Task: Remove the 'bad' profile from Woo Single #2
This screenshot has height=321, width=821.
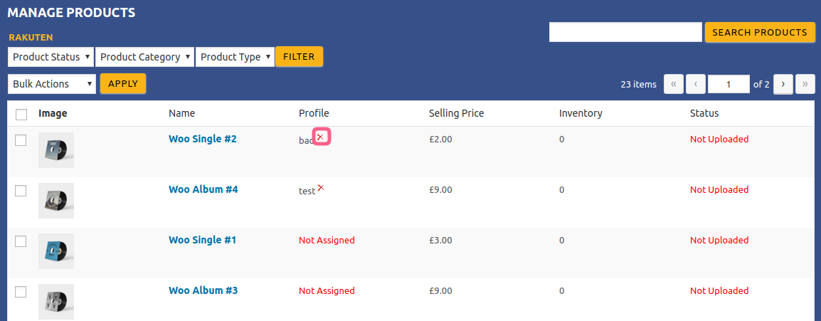Action: pos(320,137)
